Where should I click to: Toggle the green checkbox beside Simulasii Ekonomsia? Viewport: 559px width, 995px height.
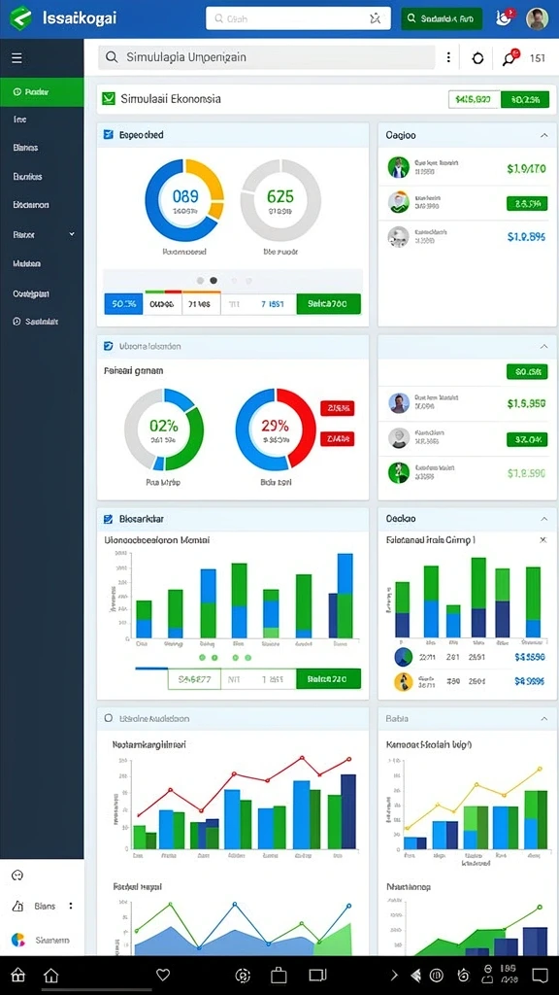click(x=109, y=98)
